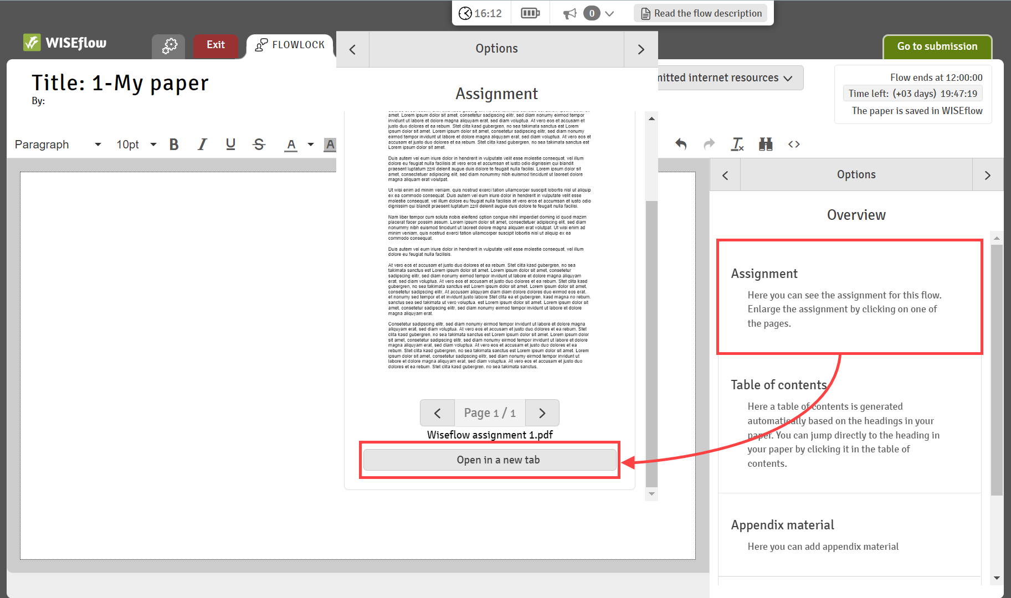The height and width of the screenshot is (598, 1011).
Task: Click the Overview panel scrollbar thumb
Action: (x=997, y=370)
